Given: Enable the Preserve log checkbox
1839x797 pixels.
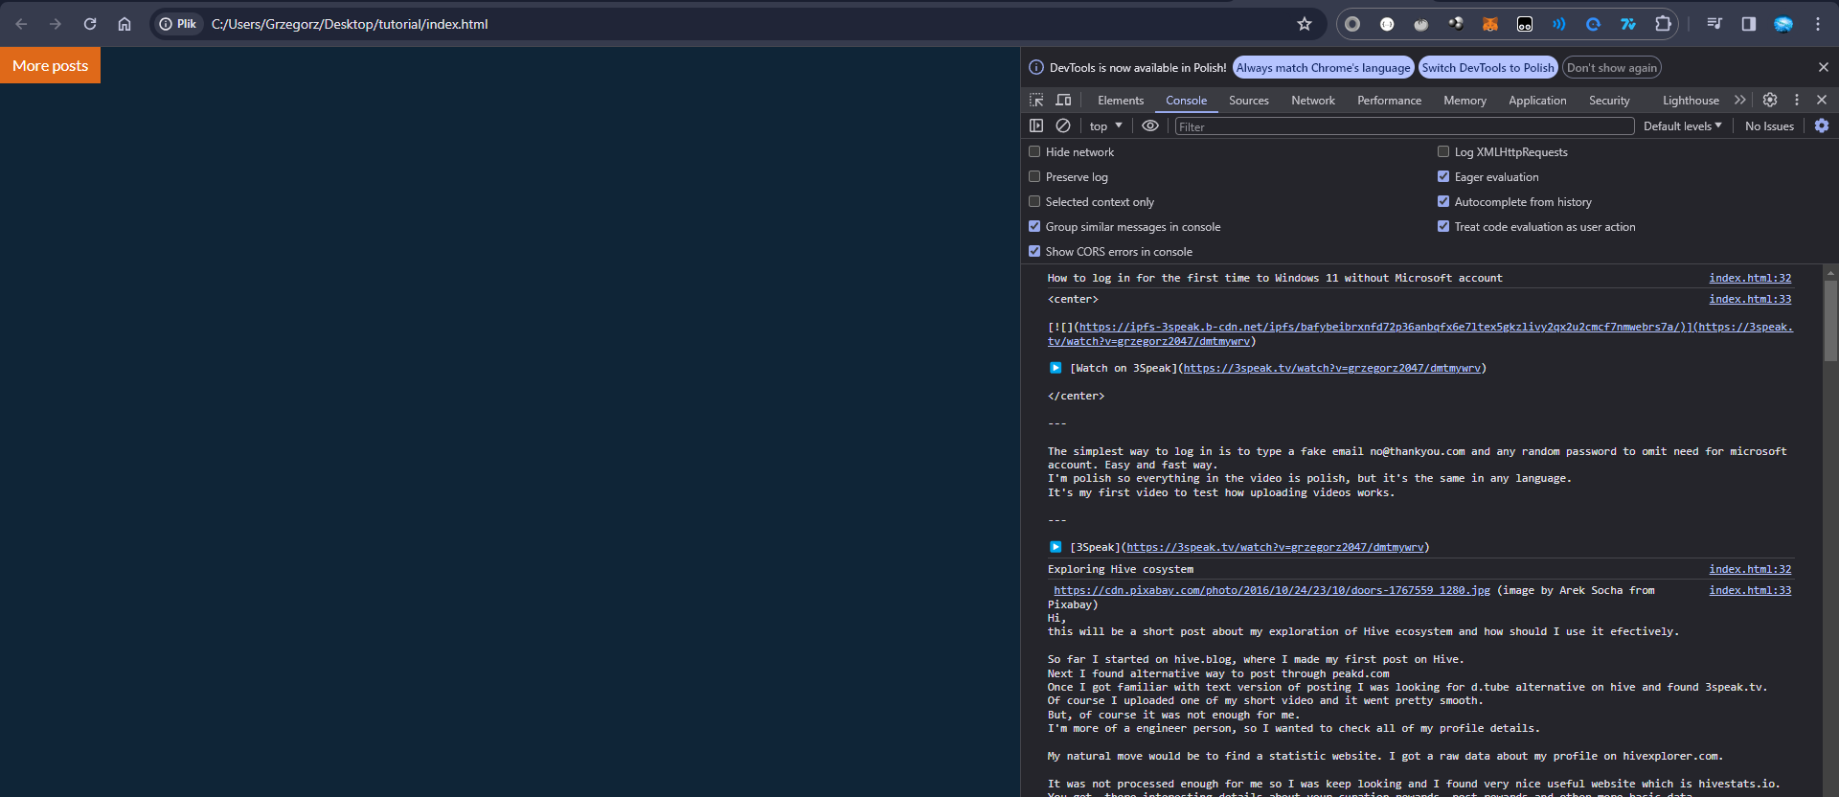Looking at the screenshot, I should [1034, 176].
